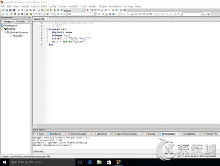220x166 pixels.
Task: Toggle highlight matches in incremental search
Action: coord(106,14)
